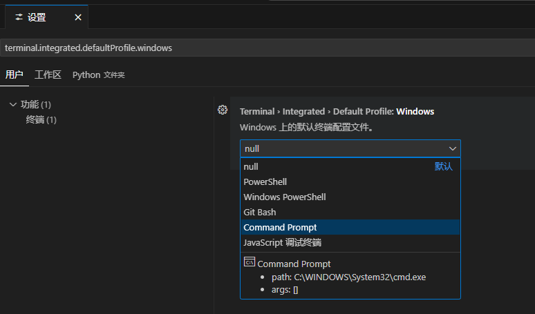Click the gear icon beside Default Profile setting

223,110
